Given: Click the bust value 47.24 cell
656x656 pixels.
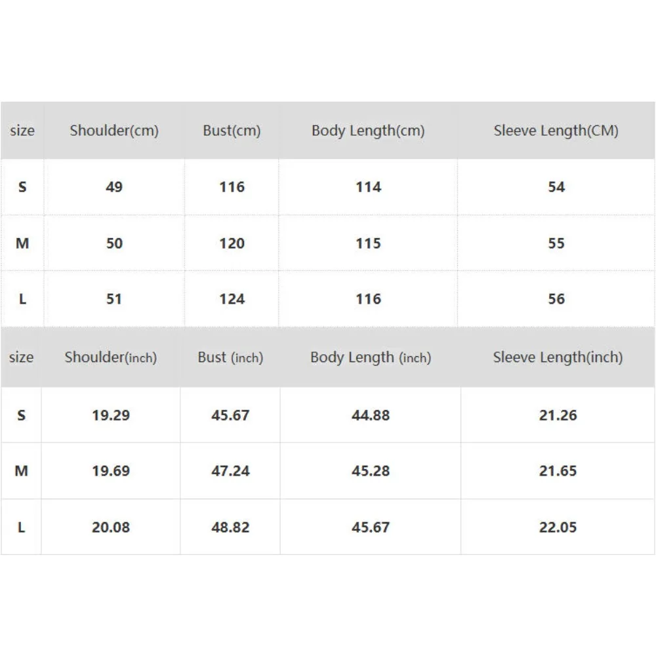Looking at the screenshot, I should coord(230,471).
